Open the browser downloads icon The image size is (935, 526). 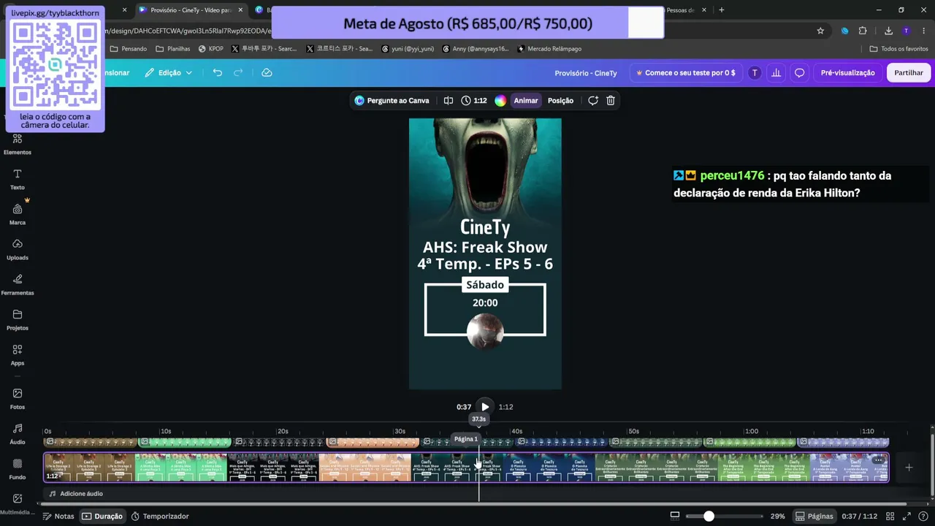(888, 31)
